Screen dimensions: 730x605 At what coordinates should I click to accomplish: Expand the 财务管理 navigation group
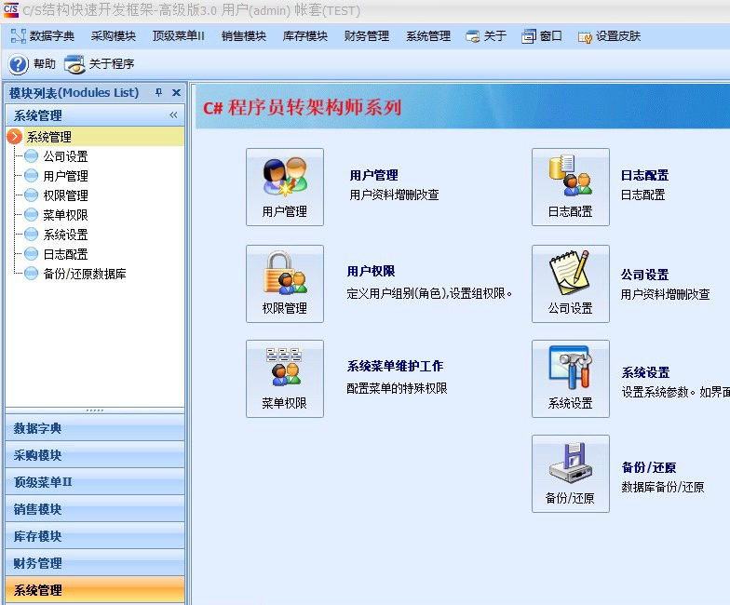[x=95, y=563]
